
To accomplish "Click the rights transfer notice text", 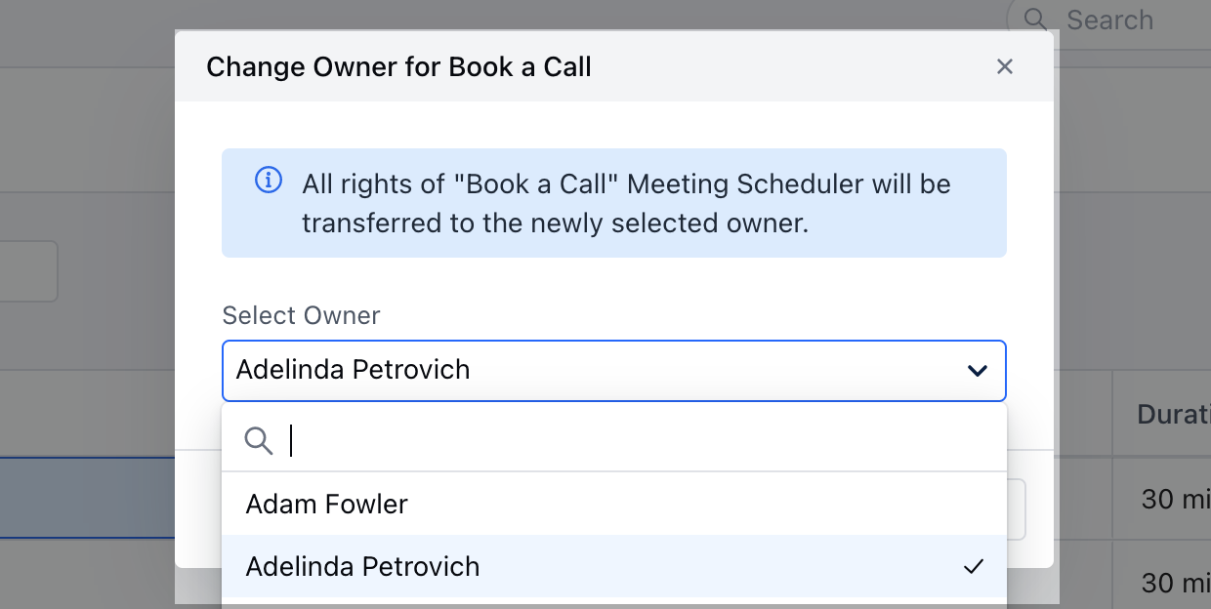I will pyautogui.click(x=625, y=203).
